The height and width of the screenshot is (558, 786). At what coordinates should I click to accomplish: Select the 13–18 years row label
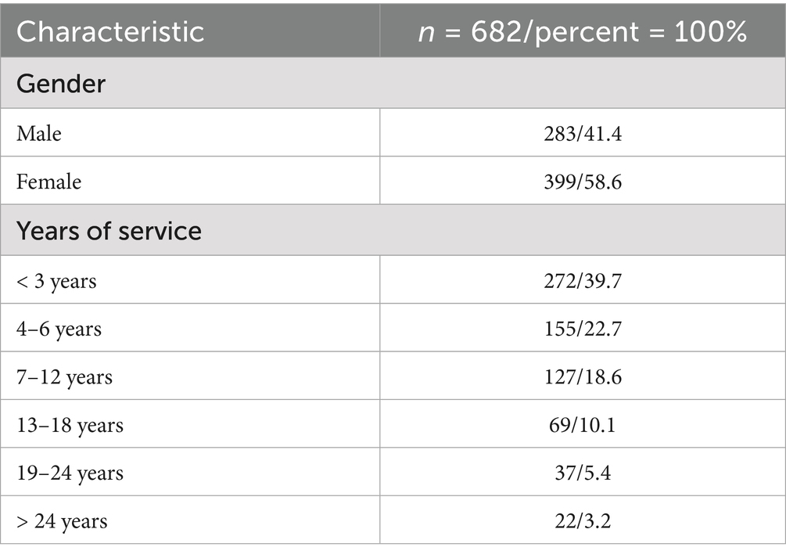[x=70, y=425]
